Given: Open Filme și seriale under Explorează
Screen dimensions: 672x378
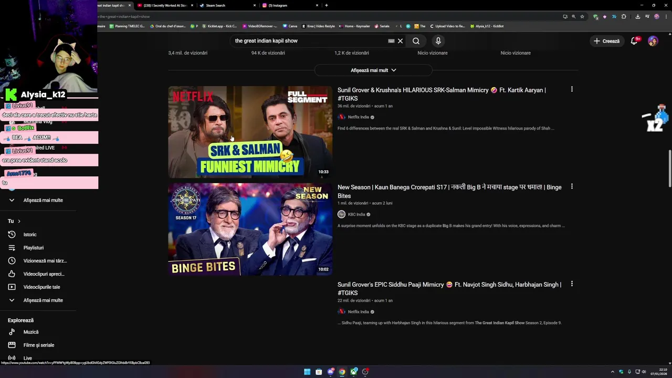Looking at the screenshot, I should click(x=38, y=345).
